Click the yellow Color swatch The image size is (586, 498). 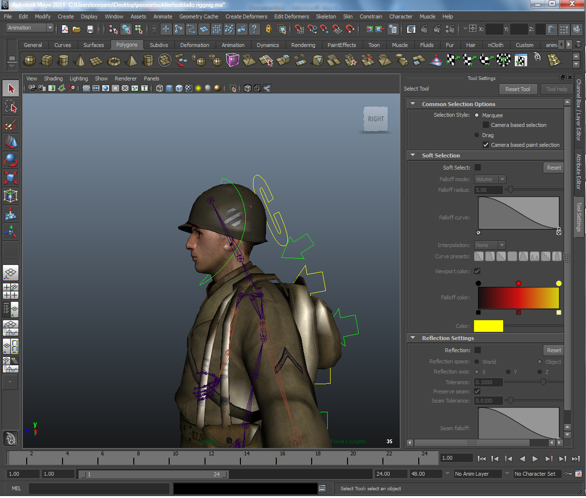pyautogui.click(x=488, y=326)
